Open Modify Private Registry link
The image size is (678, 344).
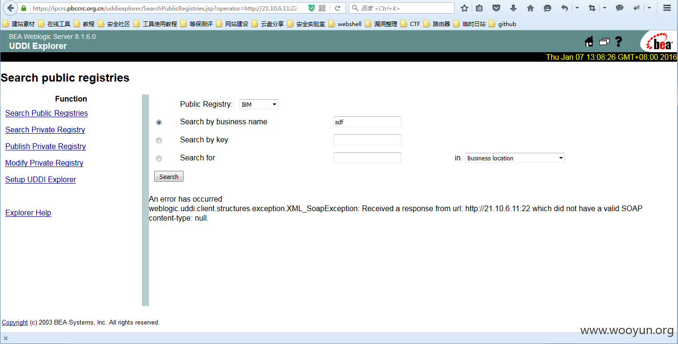[44, 163]
